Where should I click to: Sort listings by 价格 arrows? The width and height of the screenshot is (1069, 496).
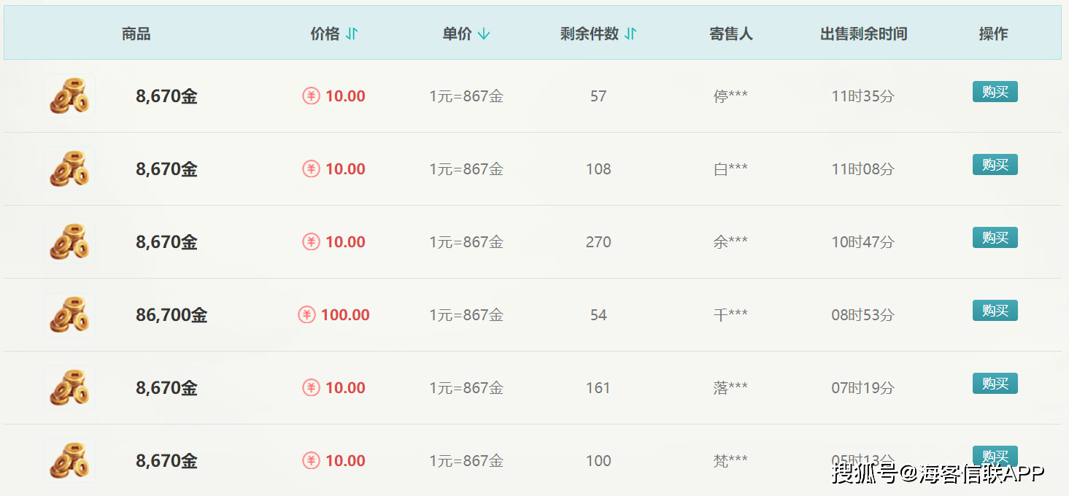[x=352, y=34]
